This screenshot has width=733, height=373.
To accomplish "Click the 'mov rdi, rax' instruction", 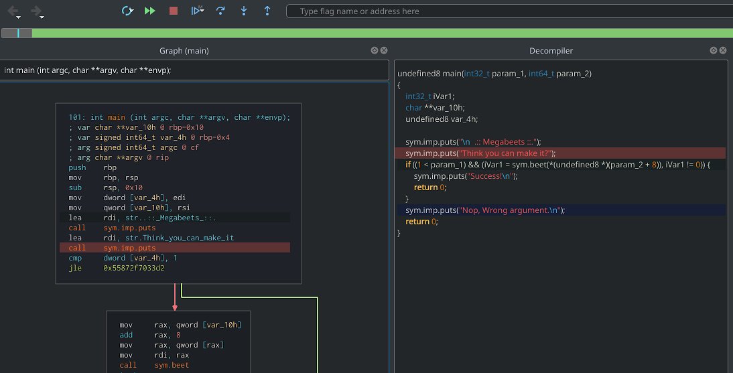I will tap(154, 355).
